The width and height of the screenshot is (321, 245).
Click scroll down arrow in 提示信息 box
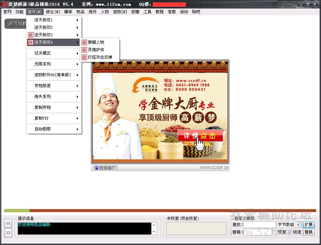[x=154, y=232]
